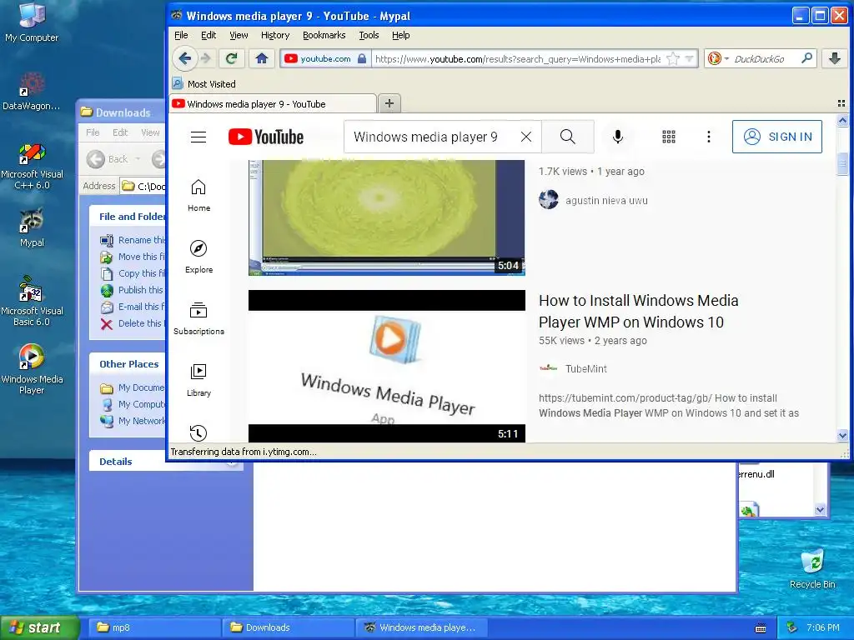Click the YouTube search magnifier button

click(567, 137)
